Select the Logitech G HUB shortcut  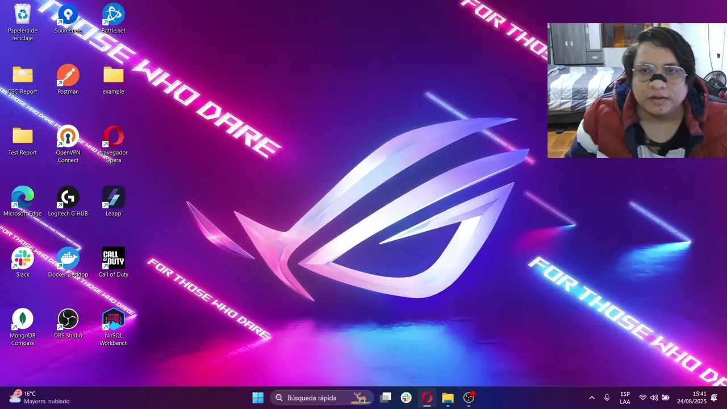68,202
